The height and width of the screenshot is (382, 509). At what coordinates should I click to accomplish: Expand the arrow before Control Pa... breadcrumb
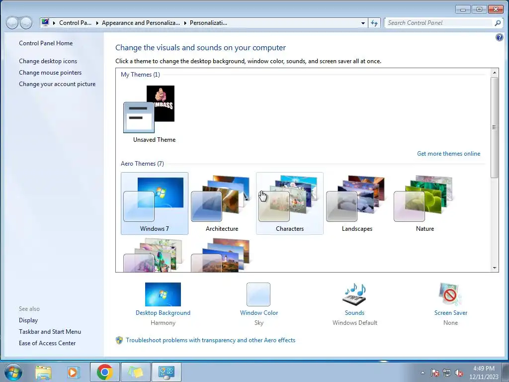pyautogui.click(x=54, y=23)
